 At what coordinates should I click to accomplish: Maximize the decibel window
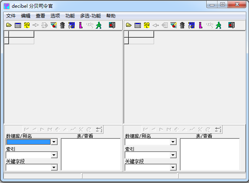click(x=223, y=4)
